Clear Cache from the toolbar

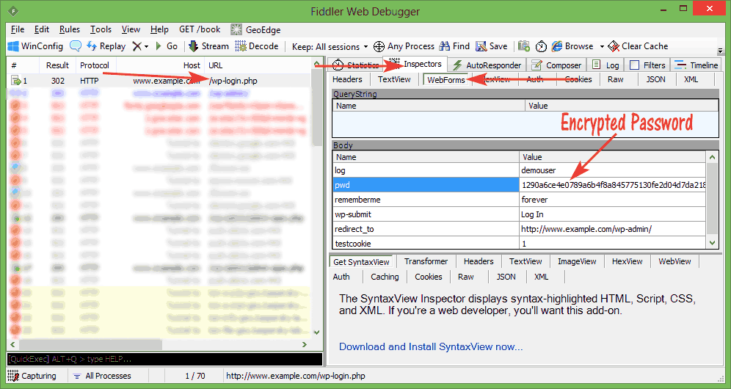tap(639, 46)
